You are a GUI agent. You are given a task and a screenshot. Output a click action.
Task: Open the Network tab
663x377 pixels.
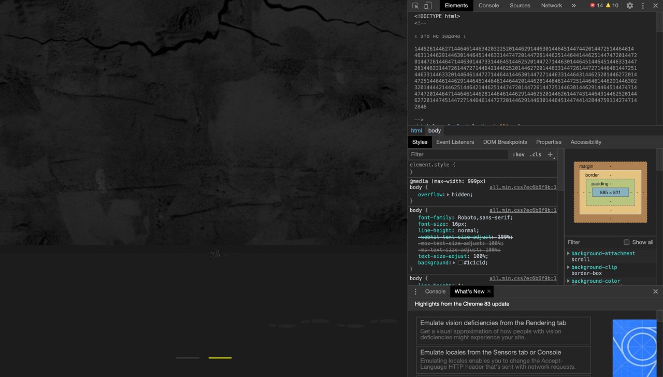coord(551,6)
